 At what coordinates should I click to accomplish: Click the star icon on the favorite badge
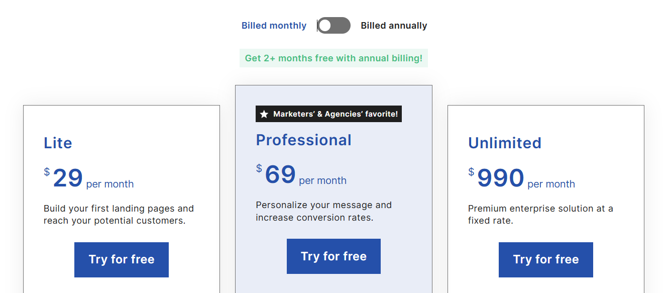(264, 114)
